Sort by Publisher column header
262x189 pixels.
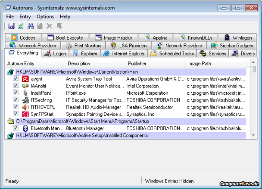(x=156, y=63)
